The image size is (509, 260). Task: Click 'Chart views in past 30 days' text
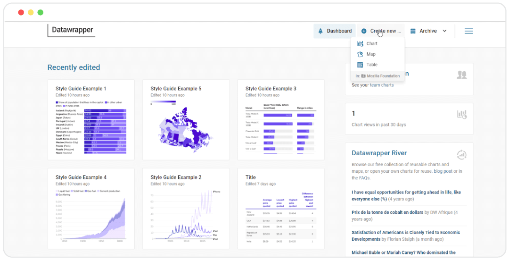tap(379, 125)
